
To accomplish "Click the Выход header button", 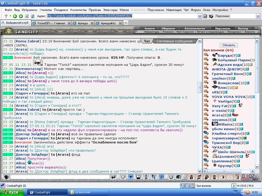I will [x=243, y=28].
